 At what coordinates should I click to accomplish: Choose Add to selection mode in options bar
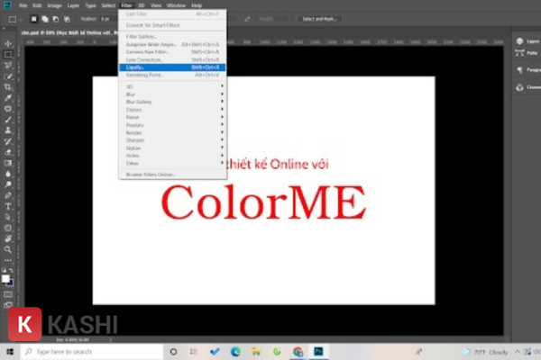pyautogui.click(x=45, y=19)
